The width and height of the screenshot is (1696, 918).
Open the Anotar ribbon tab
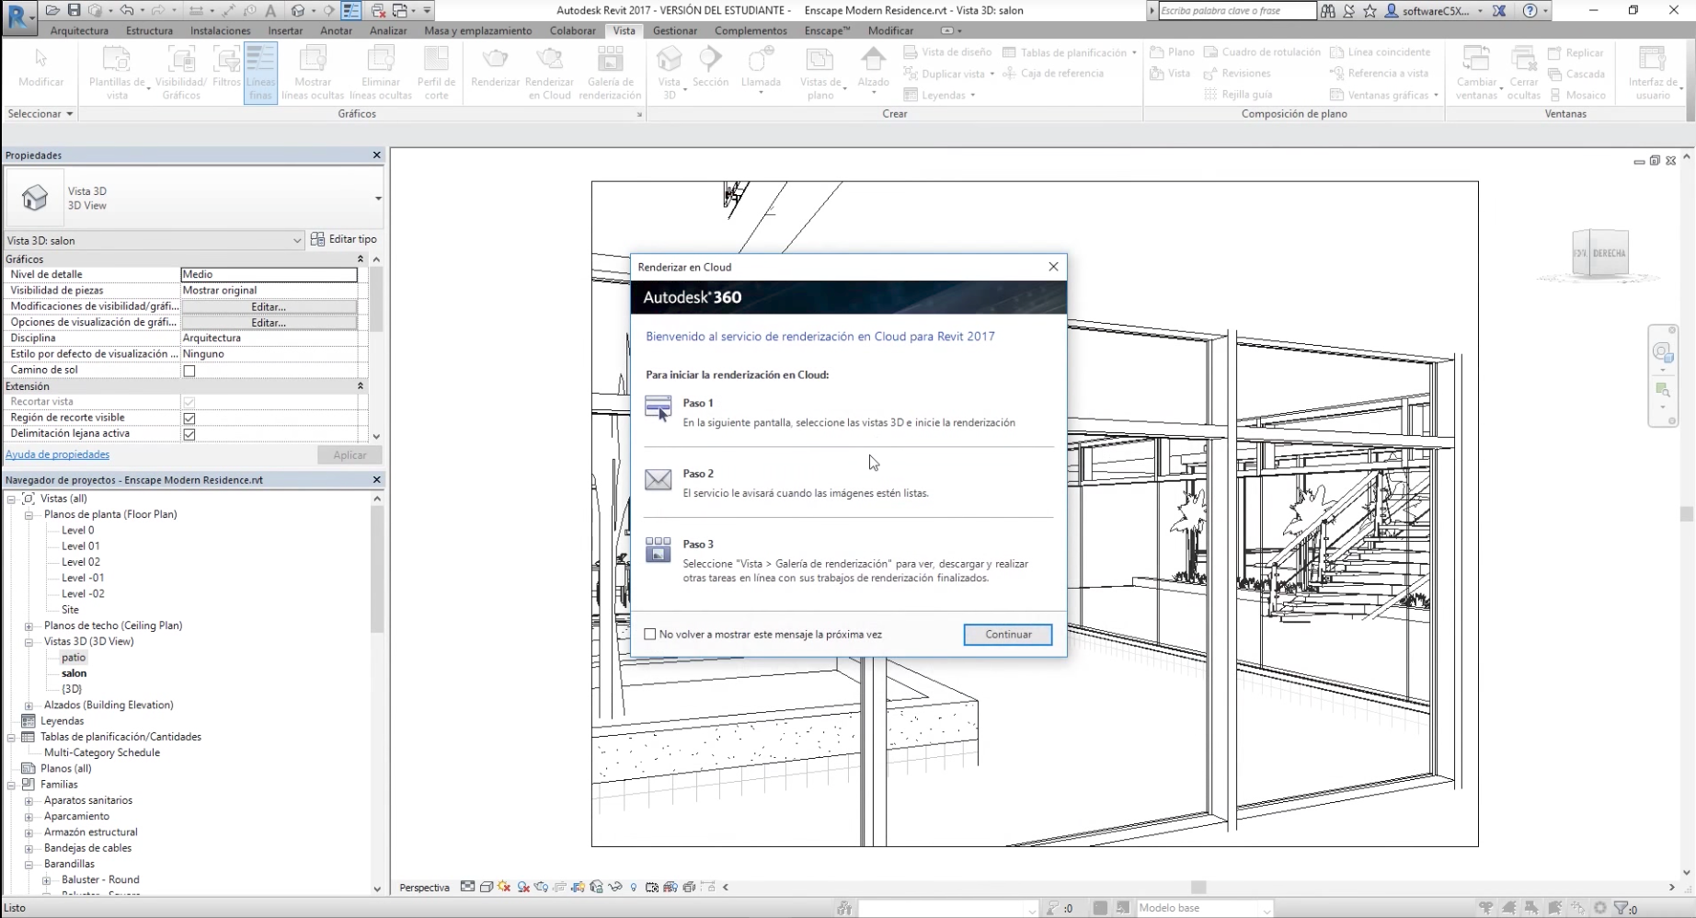(336, 30)
